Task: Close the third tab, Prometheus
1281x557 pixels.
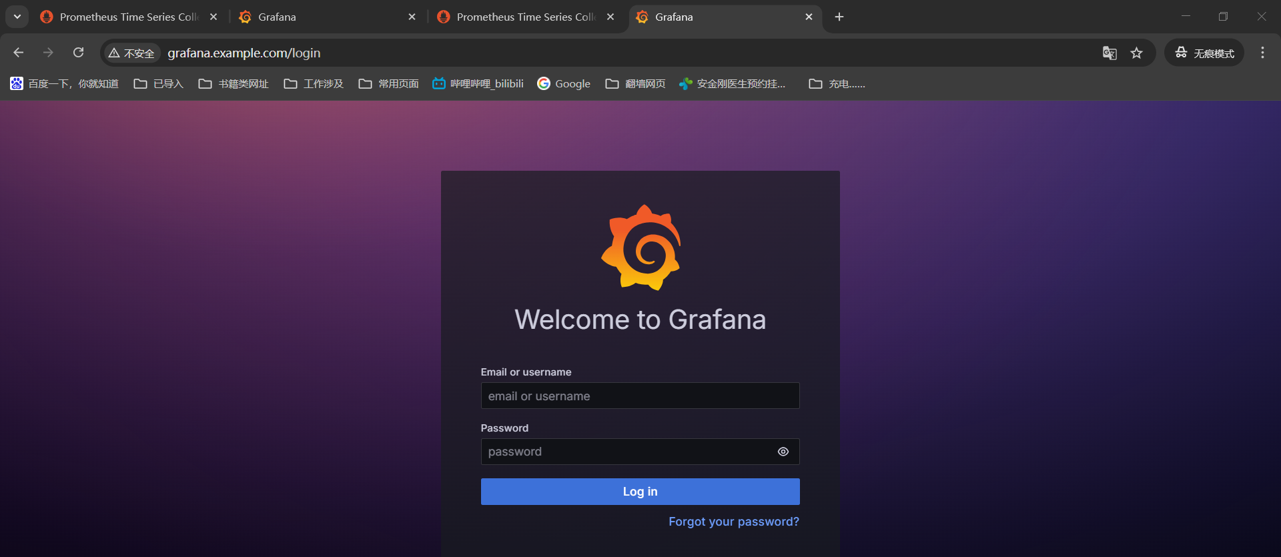Action: click(x=610, y=17)
